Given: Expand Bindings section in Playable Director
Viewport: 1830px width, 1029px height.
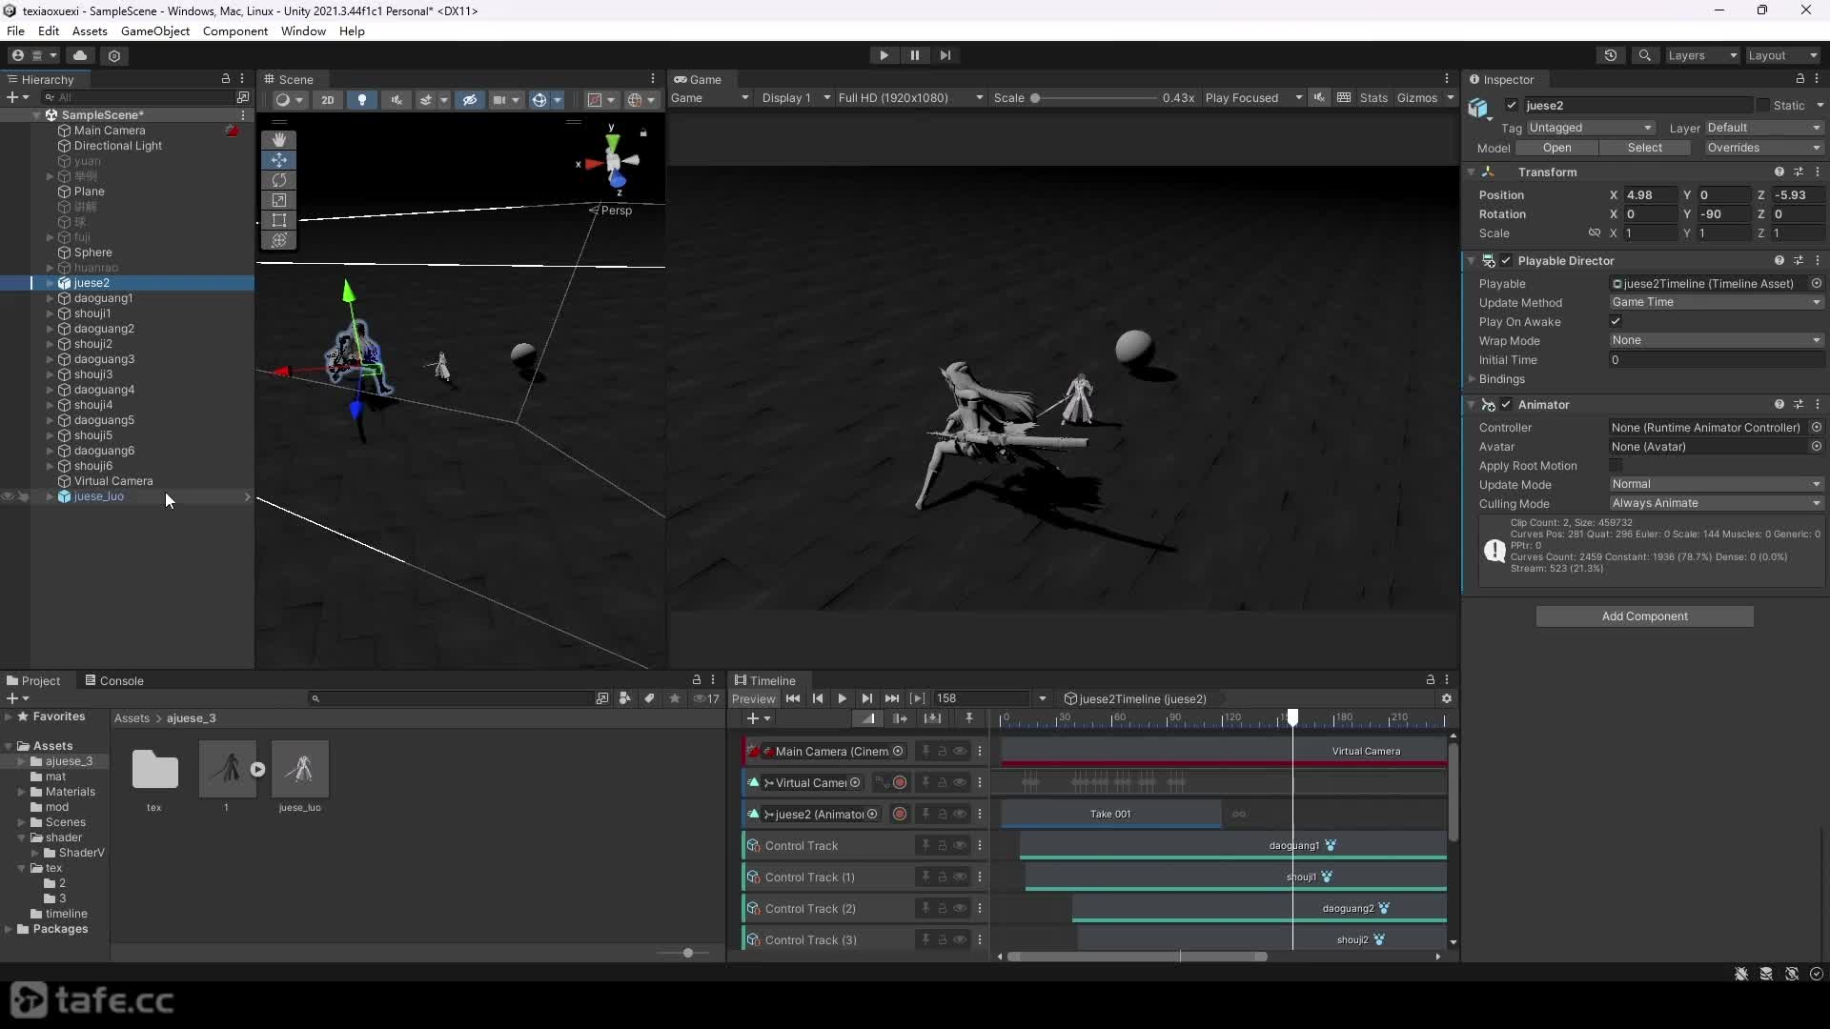Looking at the screenshot, I should click(1472, 379).
